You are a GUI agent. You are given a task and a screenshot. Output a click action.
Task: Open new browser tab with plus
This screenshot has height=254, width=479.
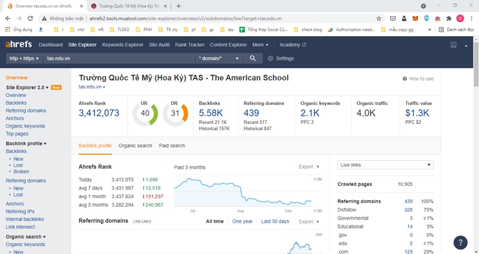179,6
